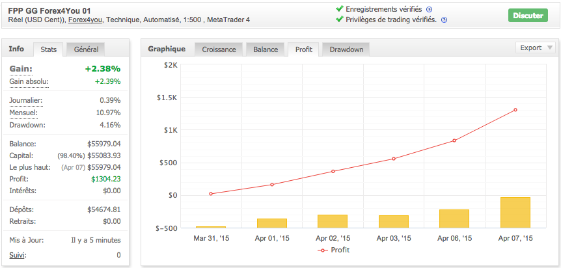
Task: Click green checkmark next to Privilèges de trading
Action: point(339,20)
